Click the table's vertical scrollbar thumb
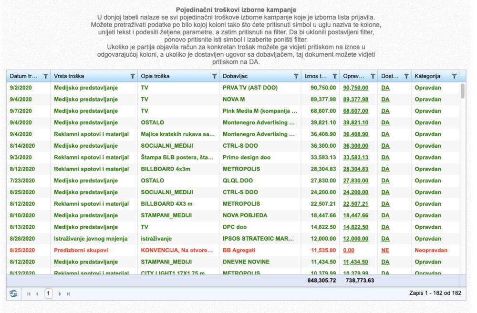Image resolution: width=477 pixels, height=313 pixels. (x=462, y=91)
